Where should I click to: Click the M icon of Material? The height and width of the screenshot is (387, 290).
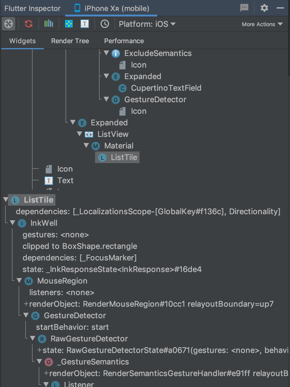click(x=96, y=146)
